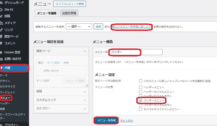Open the menu selection dropdown

click(x=79, y=27)
